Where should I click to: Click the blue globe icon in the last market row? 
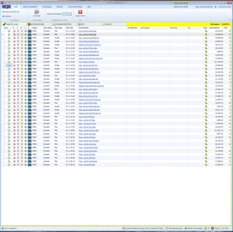click(26, 164)
